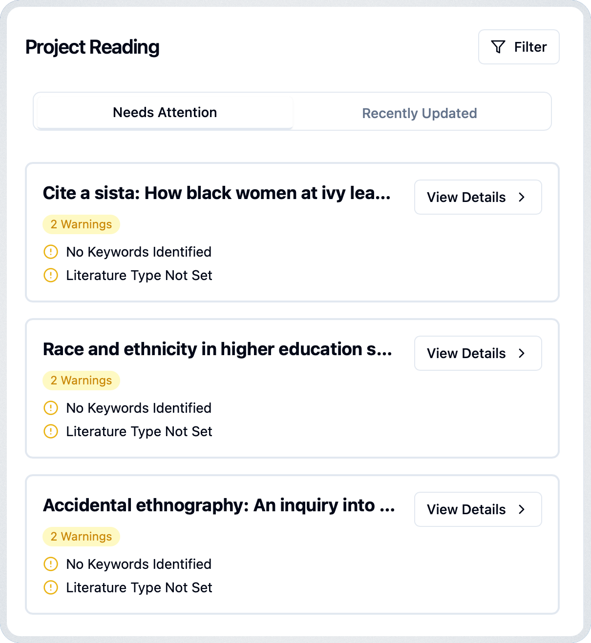View details for Cite a sista paper
Image resolution: width=591 pixels, height=643 pixels.
tap(478, 197)
